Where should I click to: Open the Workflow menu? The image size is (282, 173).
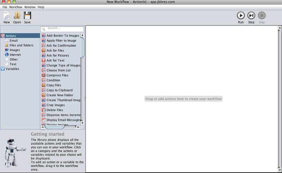point(16,7)
